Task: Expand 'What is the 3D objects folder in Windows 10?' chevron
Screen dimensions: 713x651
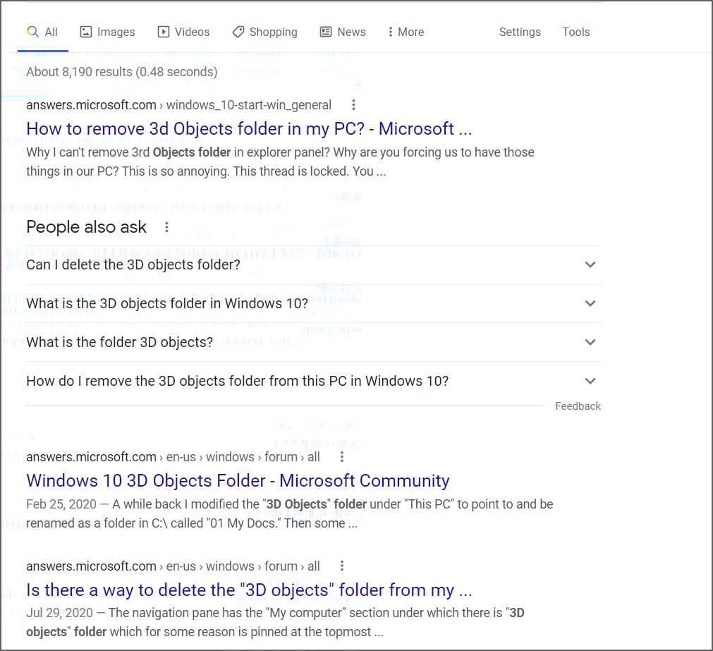Action: [x=590, y=303]
